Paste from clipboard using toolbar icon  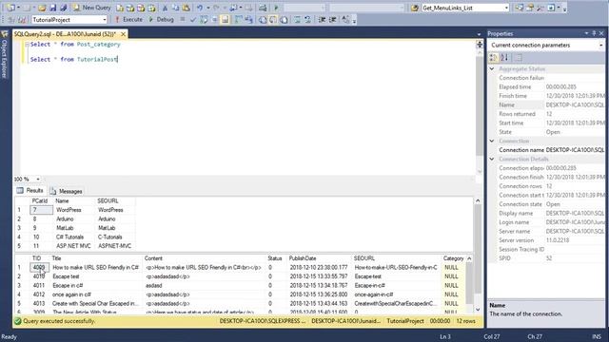click(x=187, y=8)
